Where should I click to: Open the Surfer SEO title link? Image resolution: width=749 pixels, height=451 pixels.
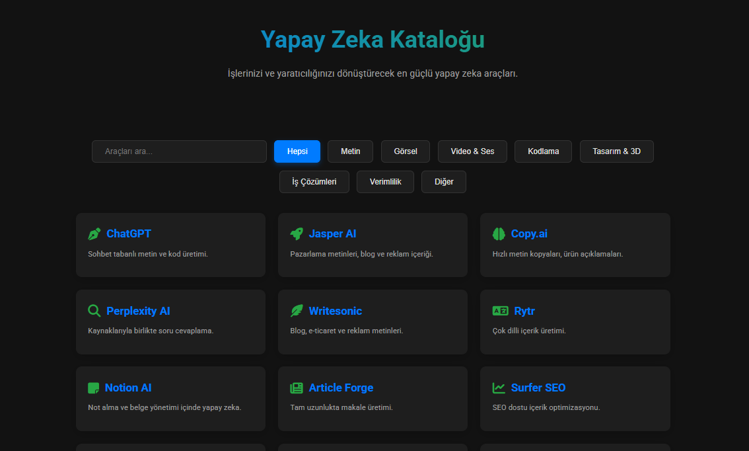[x=538, y=388]
